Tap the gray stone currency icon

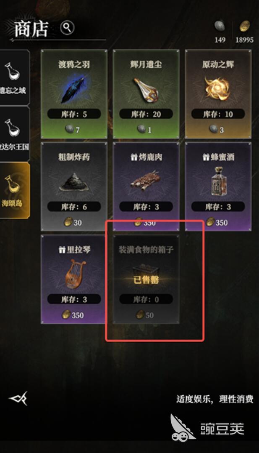220,27
